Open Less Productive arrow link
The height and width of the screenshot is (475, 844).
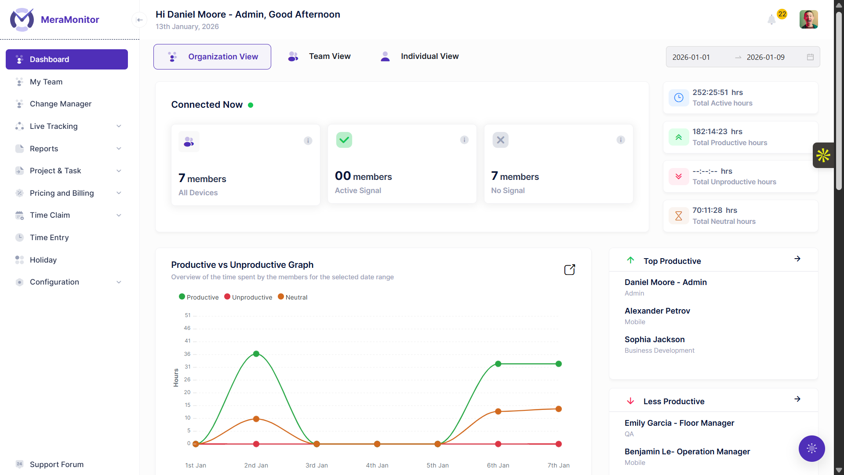(x=797, y=399)
